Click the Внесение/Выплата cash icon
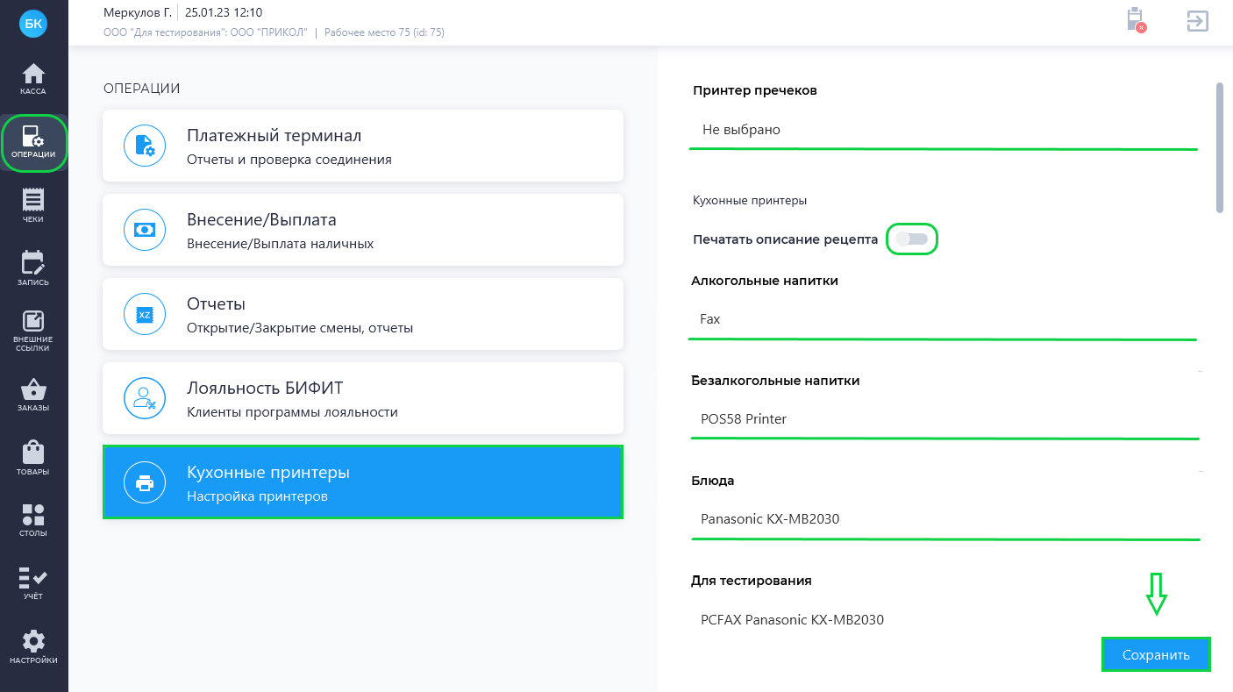This screenshot has height=692, width=1233. click(x=145, y=230)
